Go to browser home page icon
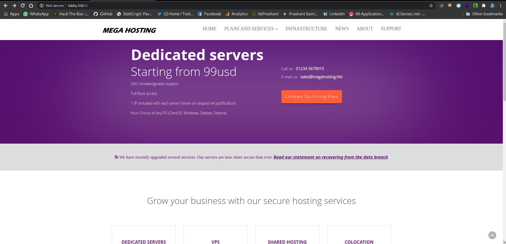This screenshot has width=506, height=244. (31, 6)
